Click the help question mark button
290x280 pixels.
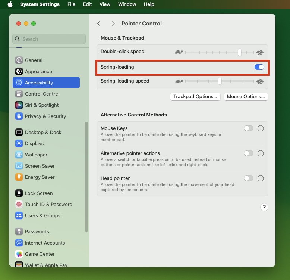[x=264, y=207]
